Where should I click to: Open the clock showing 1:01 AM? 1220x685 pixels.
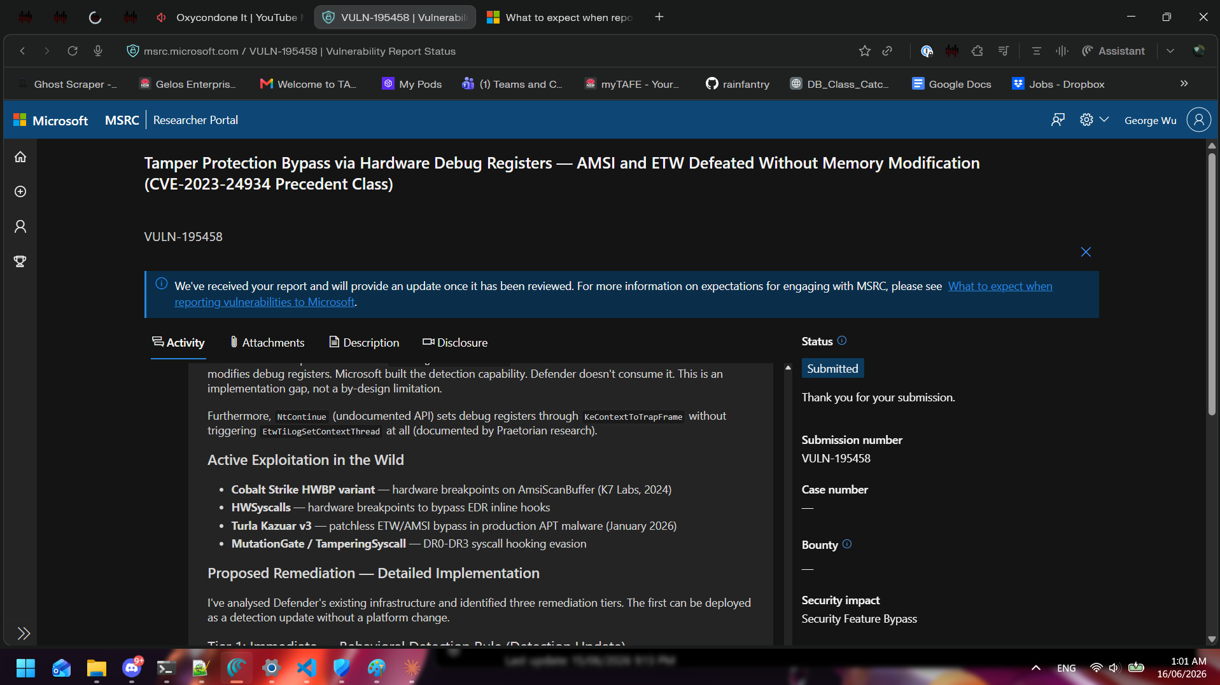[1182, 668]
